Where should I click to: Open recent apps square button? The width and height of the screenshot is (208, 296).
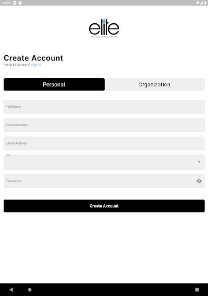(197, 290)
